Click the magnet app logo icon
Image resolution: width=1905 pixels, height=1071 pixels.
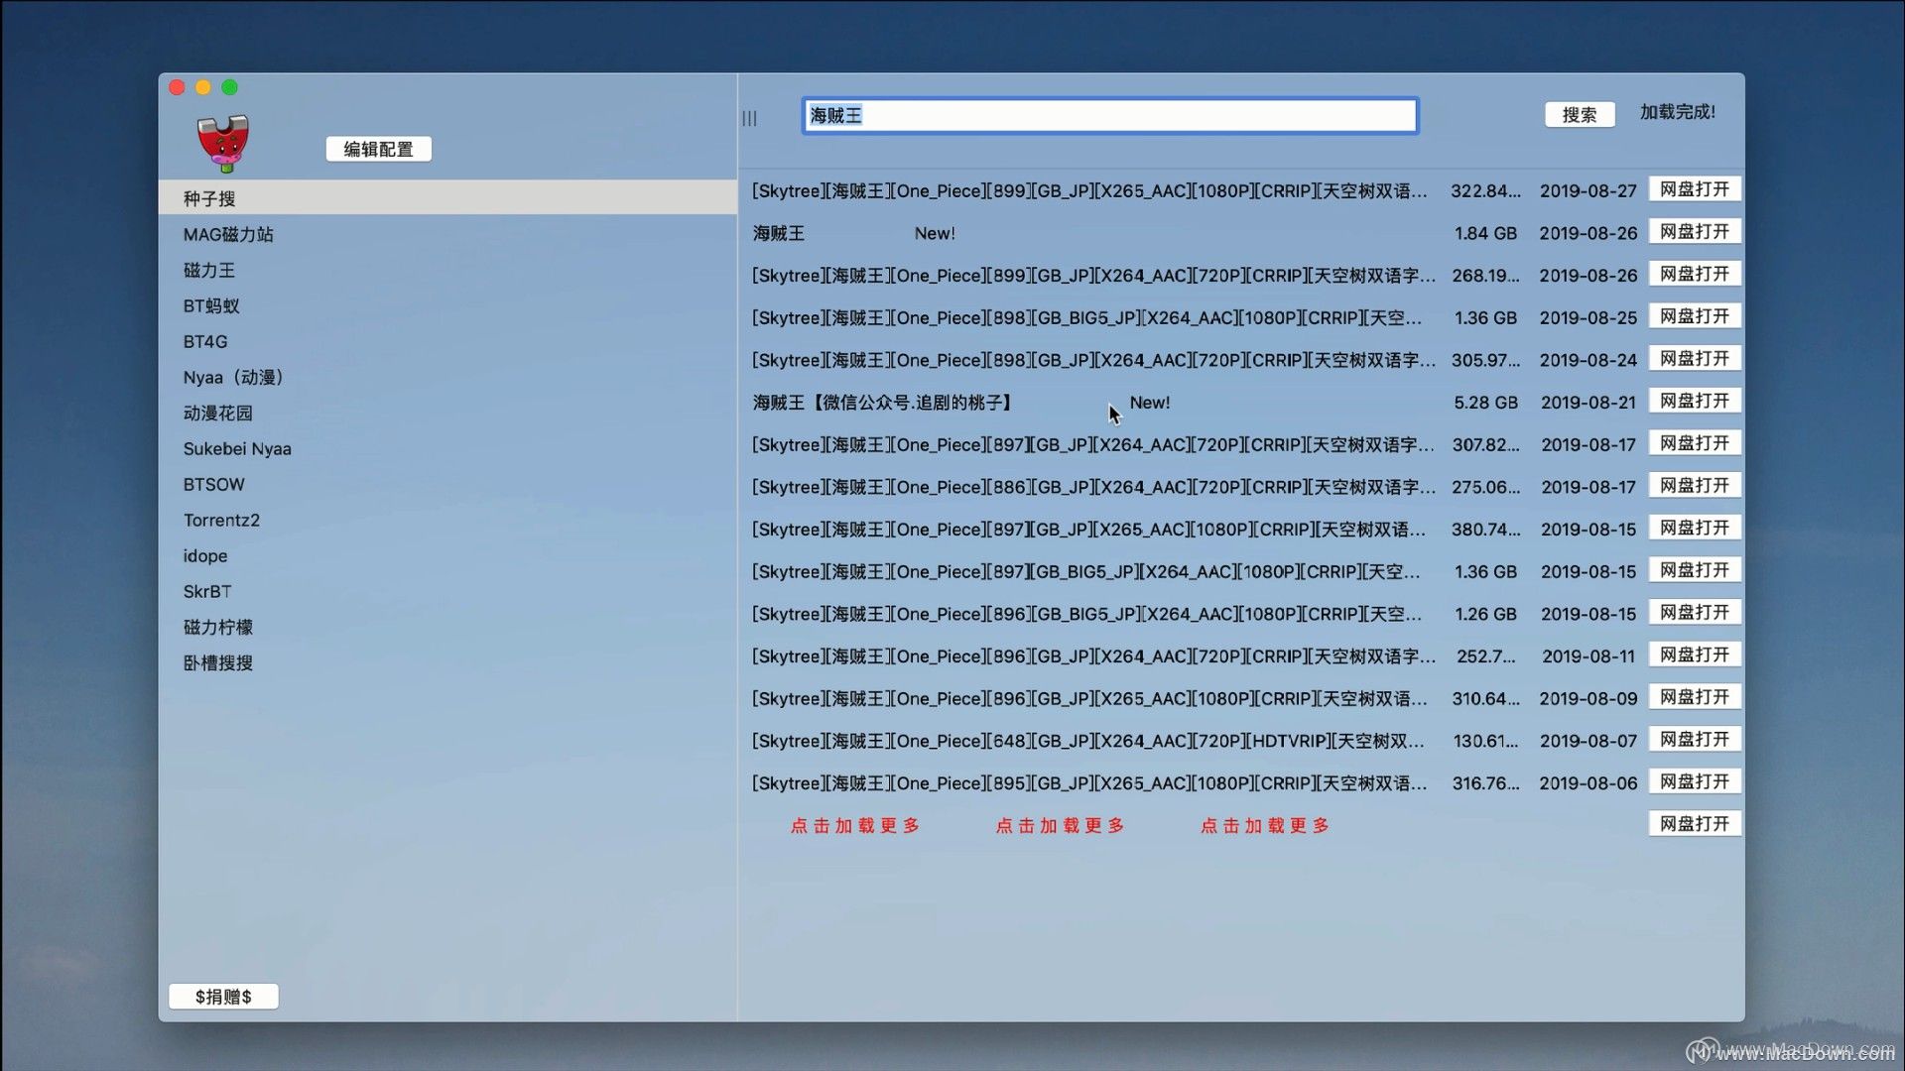point(223,143)
